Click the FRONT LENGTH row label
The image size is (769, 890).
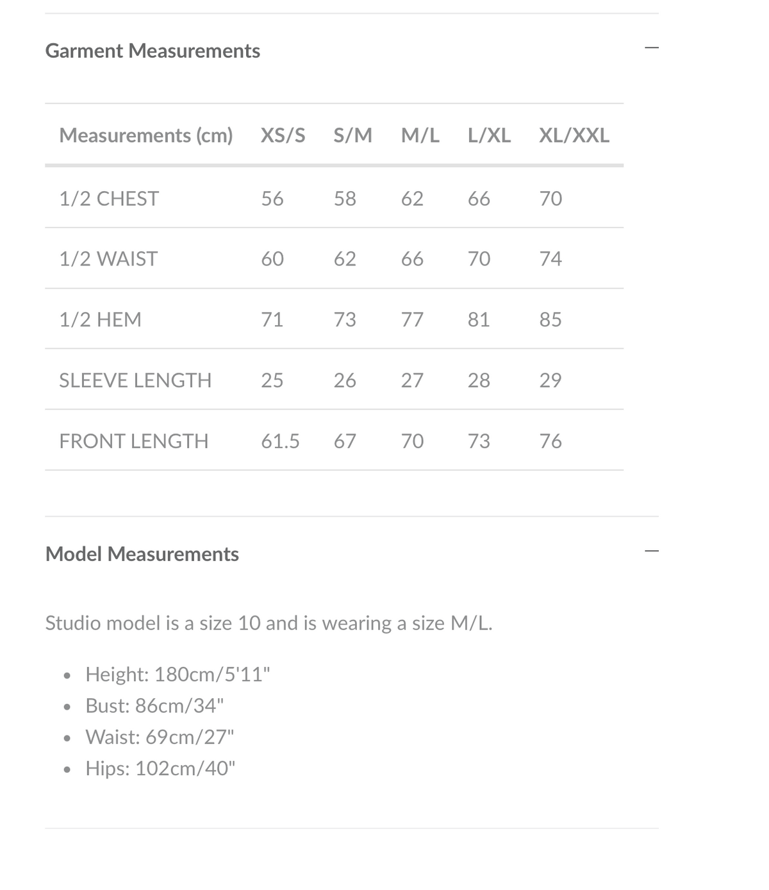click(x=134, y=441)
